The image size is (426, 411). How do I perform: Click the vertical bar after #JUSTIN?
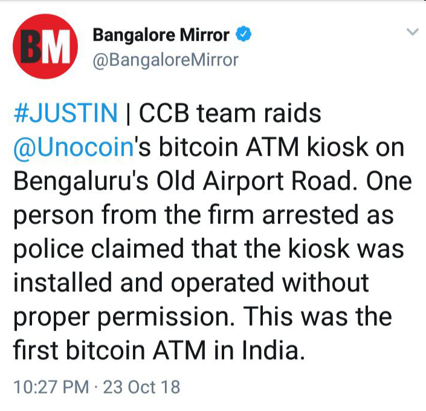pos(128,113)
